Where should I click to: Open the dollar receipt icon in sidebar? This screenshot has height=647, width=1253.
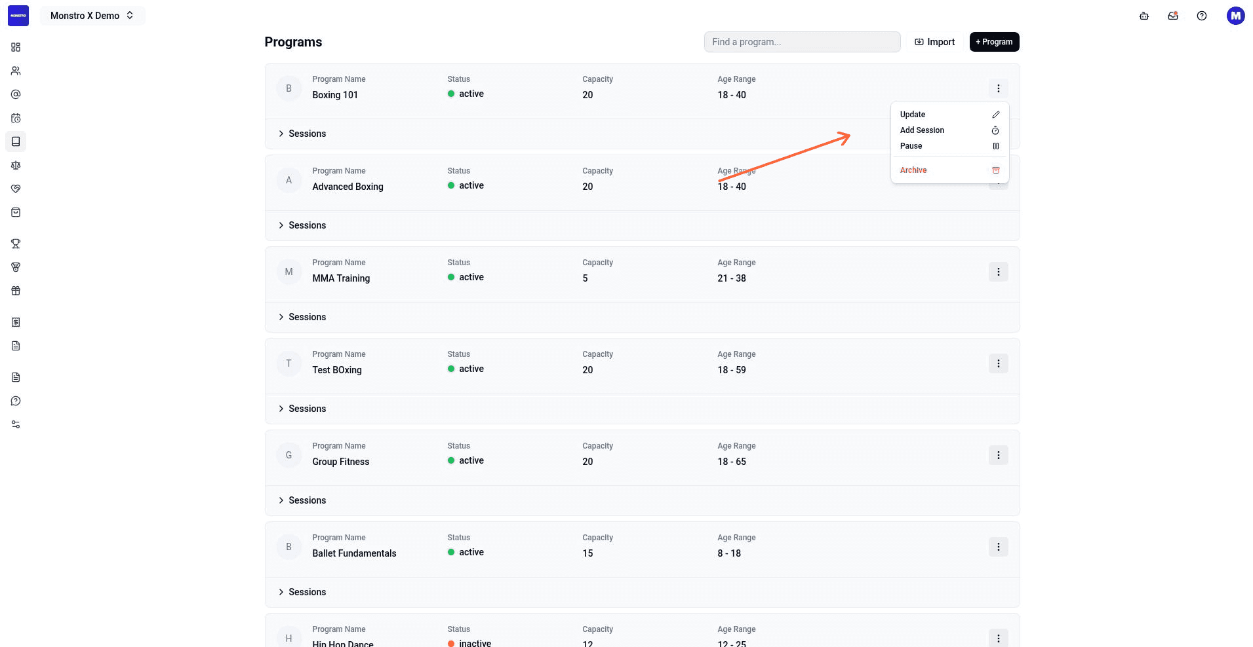click(16, 322)
